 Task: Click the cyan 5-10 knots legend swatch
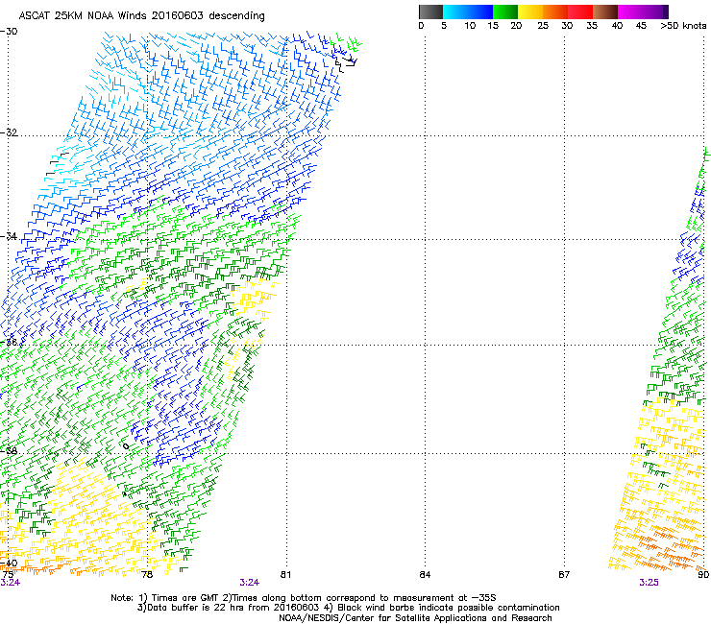454,12
